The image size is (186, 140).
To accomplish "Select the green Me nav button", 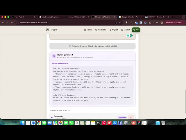I will [136, 30].
